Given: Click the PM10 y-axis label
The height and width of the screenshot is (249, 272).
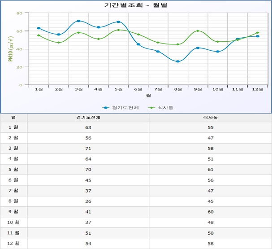Looking at the screenshot, I should 10,48.
